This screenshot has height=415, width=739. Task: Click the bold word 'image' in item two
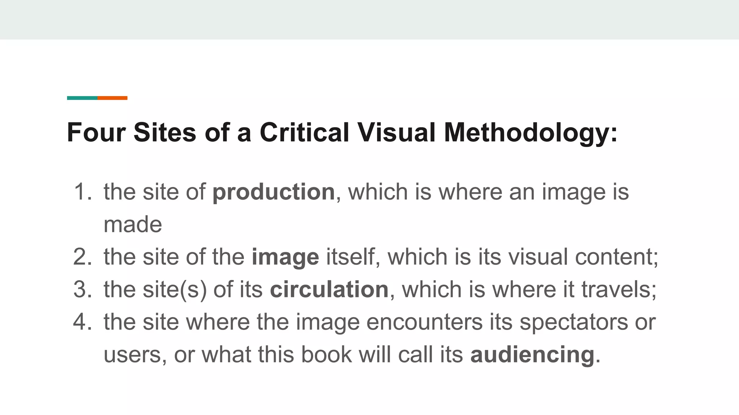pos(285,257)
